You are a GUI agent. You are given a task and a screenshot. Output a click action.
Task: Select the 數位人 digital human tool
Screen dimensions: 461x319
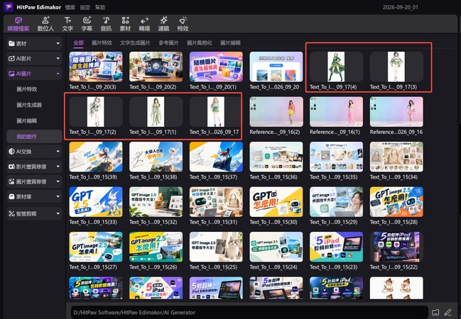[x=45, y=24]
